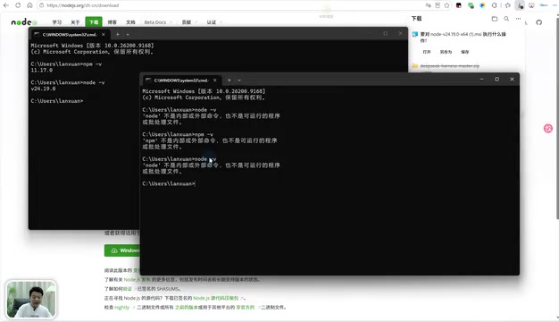Click the pink floating round icon at right

[548, 128]
